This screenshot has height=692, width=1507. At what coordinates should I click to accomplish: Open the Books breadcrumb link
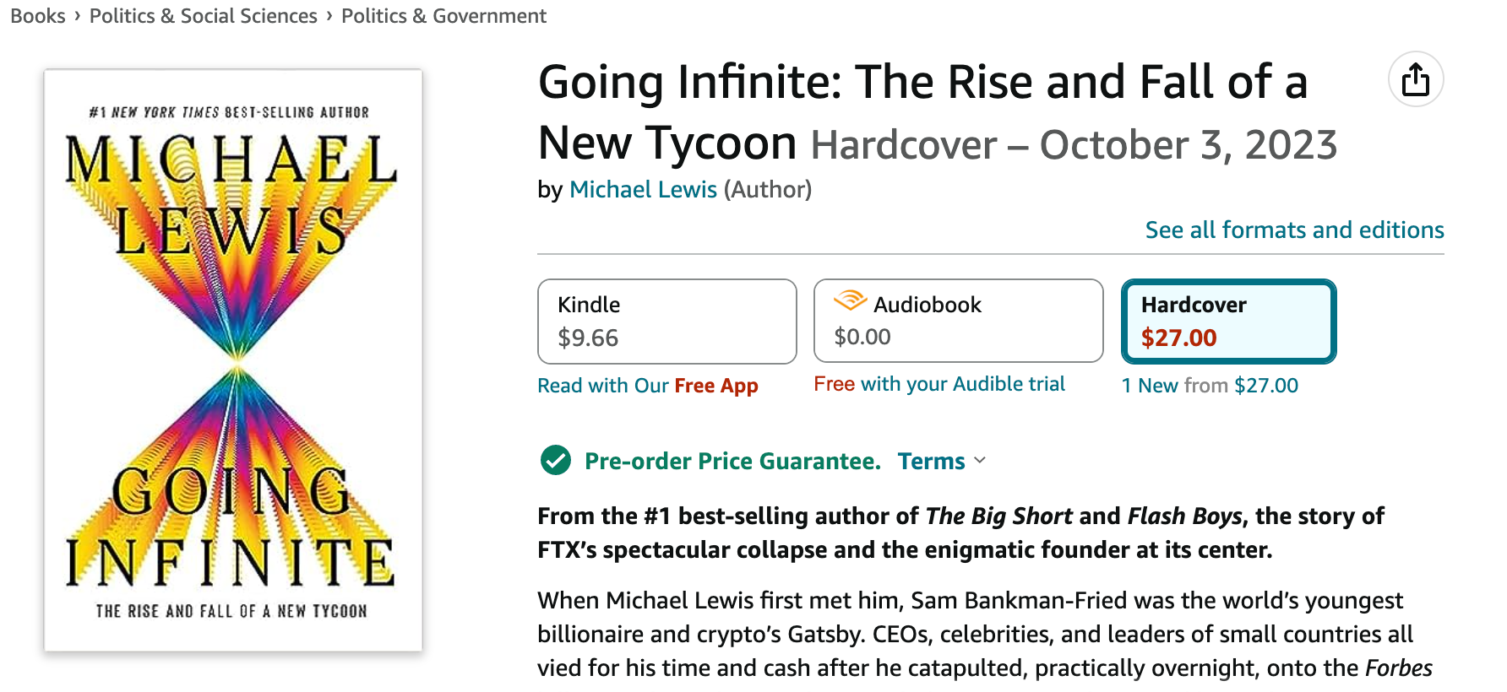38,16
